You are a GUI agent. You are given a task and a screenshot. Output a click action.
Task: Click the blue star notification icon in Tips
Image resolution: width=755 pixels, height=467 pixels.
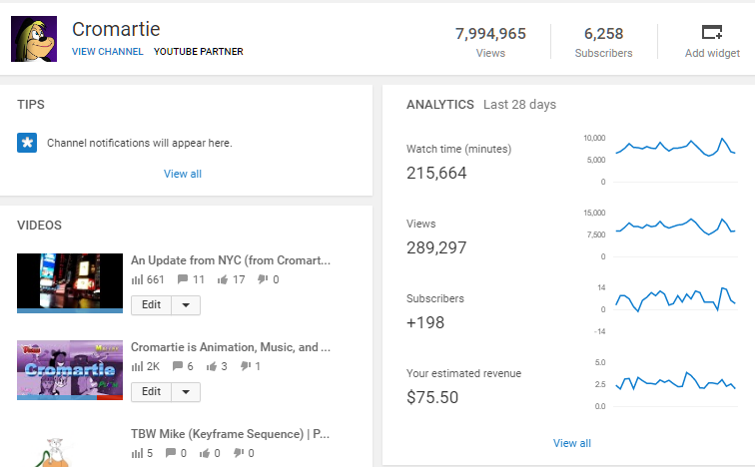tap(27, 143)
